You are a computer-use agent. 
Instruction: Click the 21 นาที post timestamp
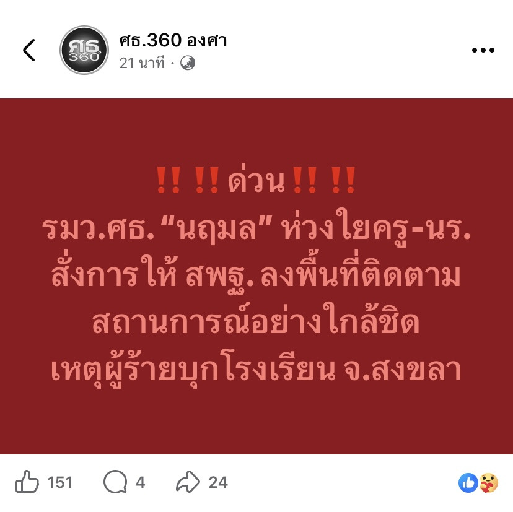click(142, 63)
